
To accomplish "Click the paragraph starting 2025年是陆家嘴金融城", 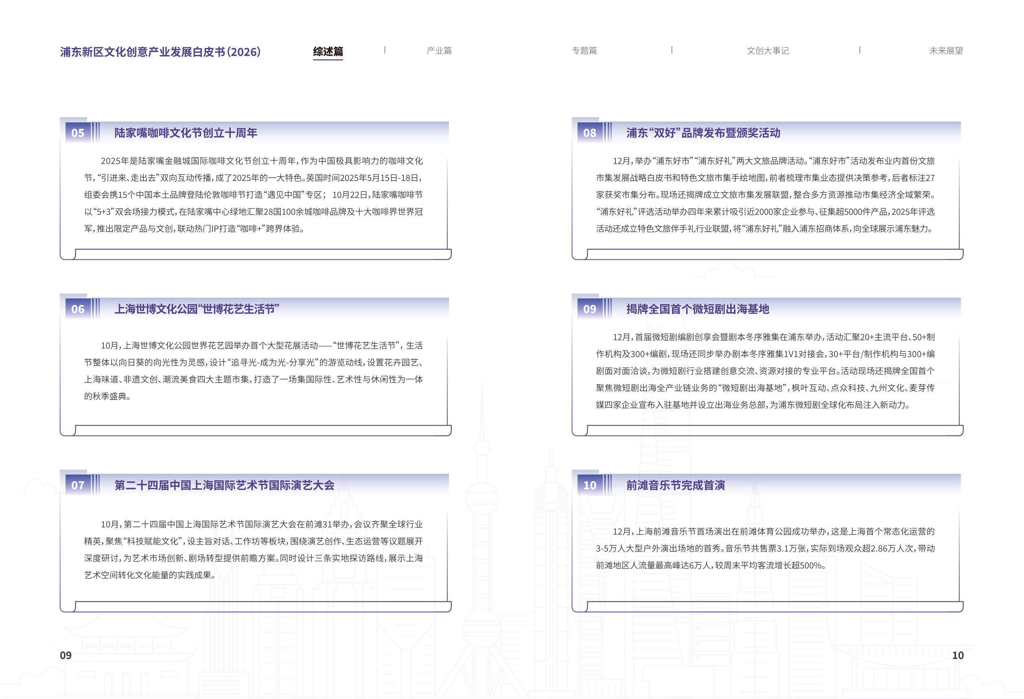I will (x=254, y=194).
